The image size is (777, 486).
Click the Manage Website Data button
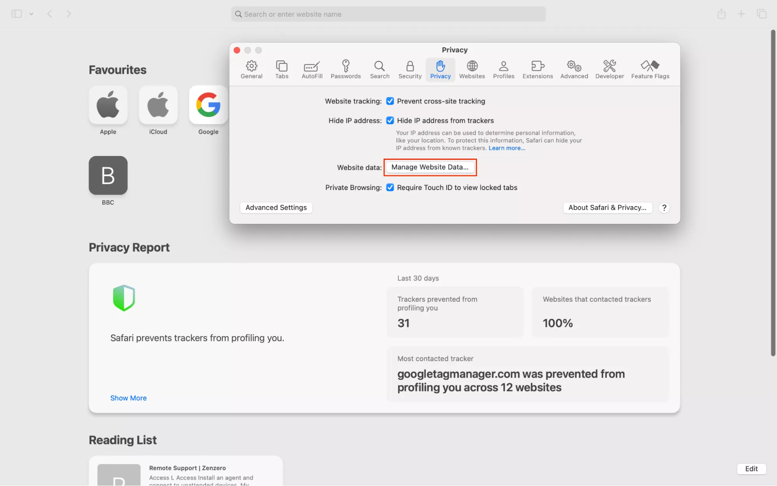[x=430, y=167]
